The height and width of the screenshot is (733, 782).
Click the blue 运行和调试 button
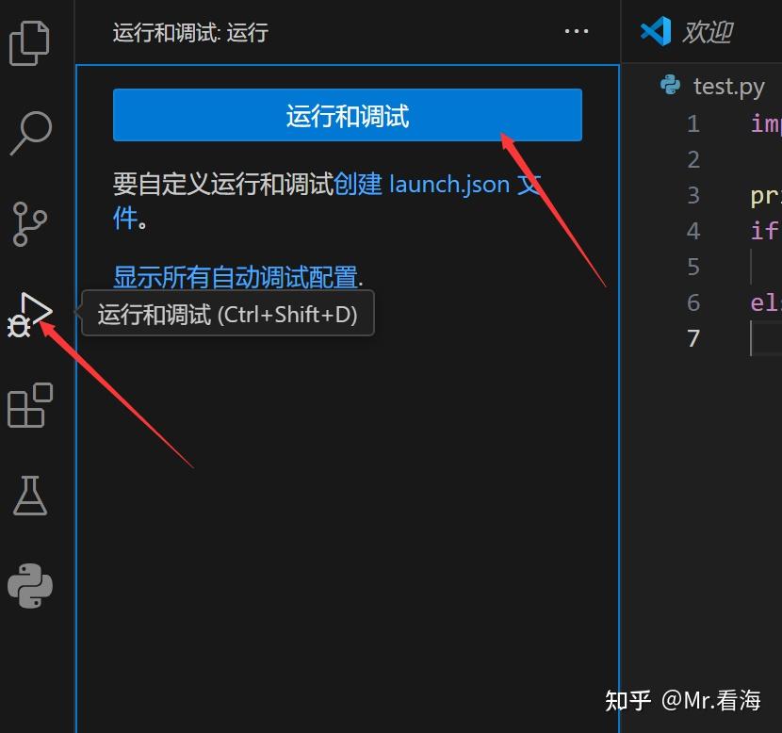348,115
